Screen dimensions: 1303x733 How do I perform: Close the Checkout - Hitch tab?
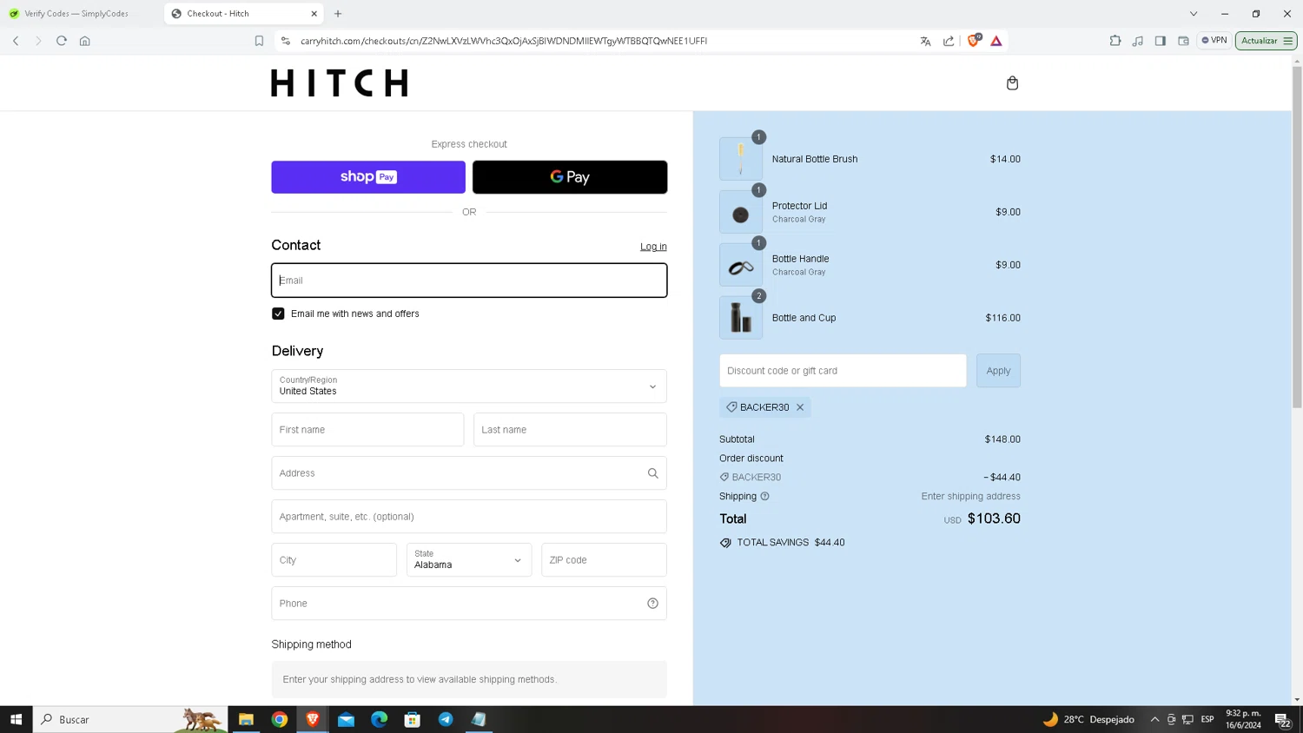point(314,14)
